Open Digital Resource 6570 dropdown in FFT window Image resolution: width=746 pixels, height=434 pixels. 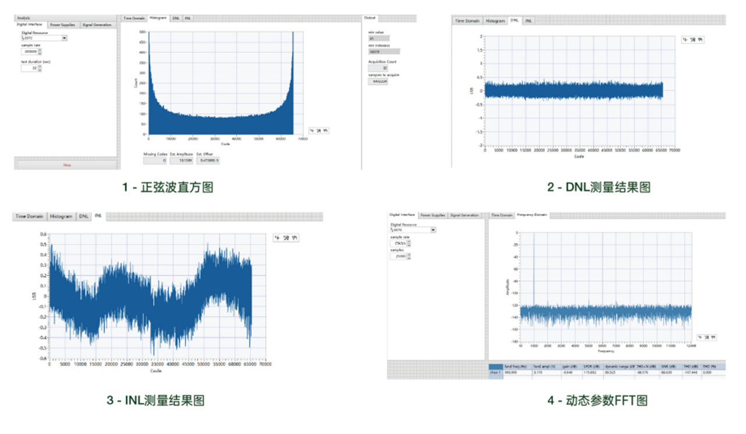point(433,230)
